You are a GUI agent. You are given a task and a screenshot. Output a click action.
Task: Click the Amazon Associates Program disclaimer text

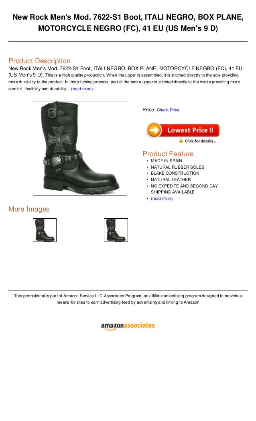128,299
